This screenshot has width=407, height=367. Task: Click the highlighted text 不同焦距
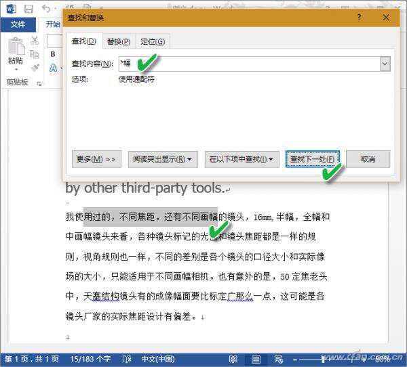click(137, 217)
